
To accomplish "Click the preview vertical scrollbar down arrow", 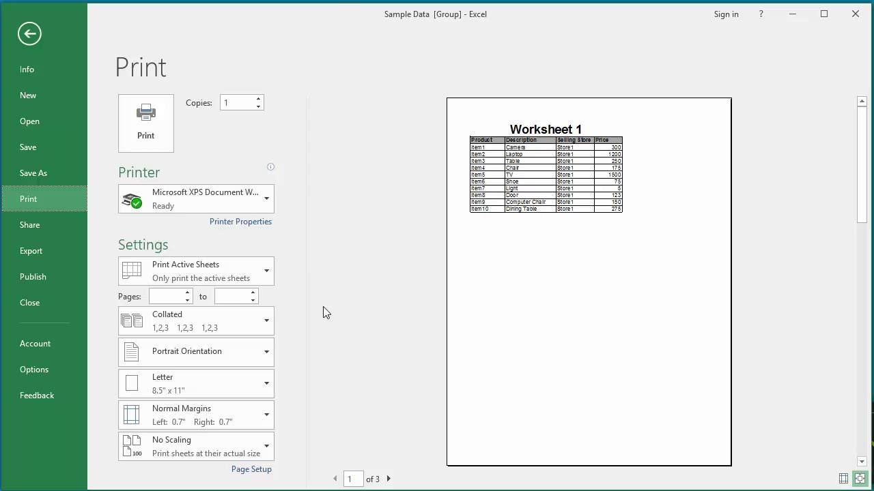I will tap(862, 462).
